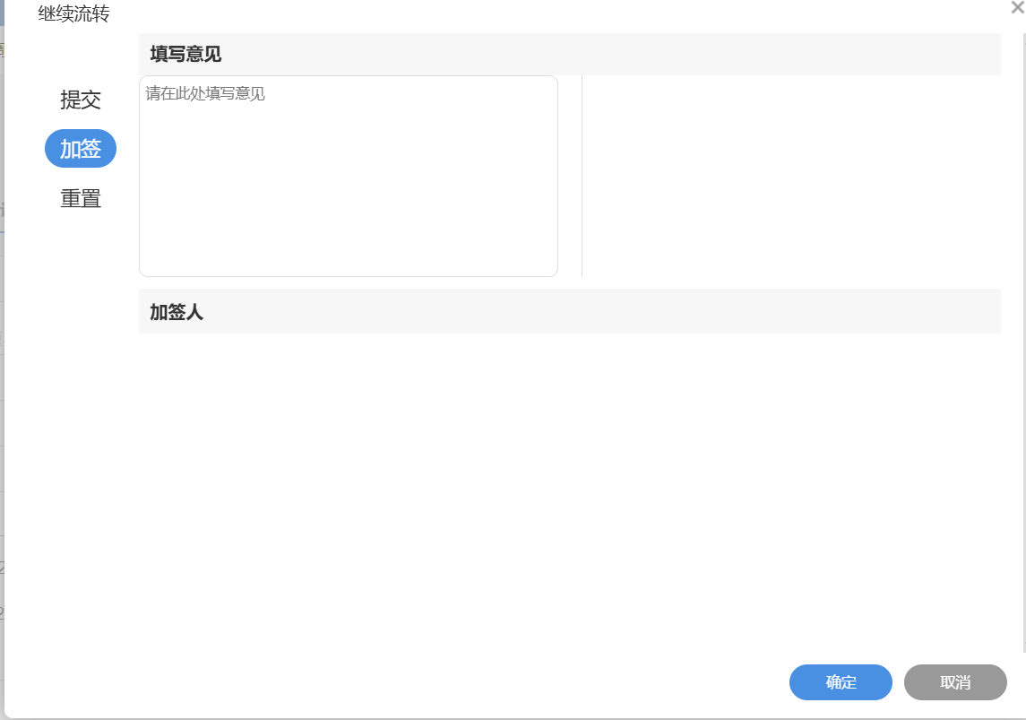The height and width of the screenshot is (720, 1026).
Task: Switch to the 提交 option
Action: [81, 100]
